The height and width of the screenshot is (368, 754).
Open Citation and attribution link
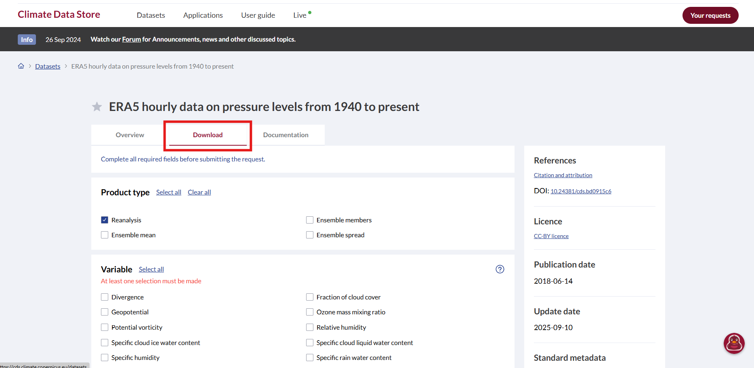pyautogui.click(x=563, y=175)
